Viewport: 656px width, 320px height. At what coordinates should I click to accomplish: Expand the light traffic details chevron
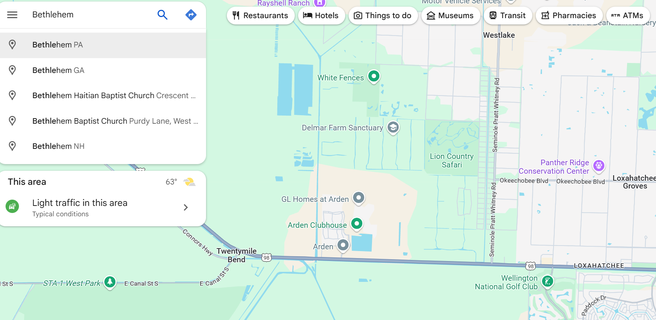tap(186, 207)
